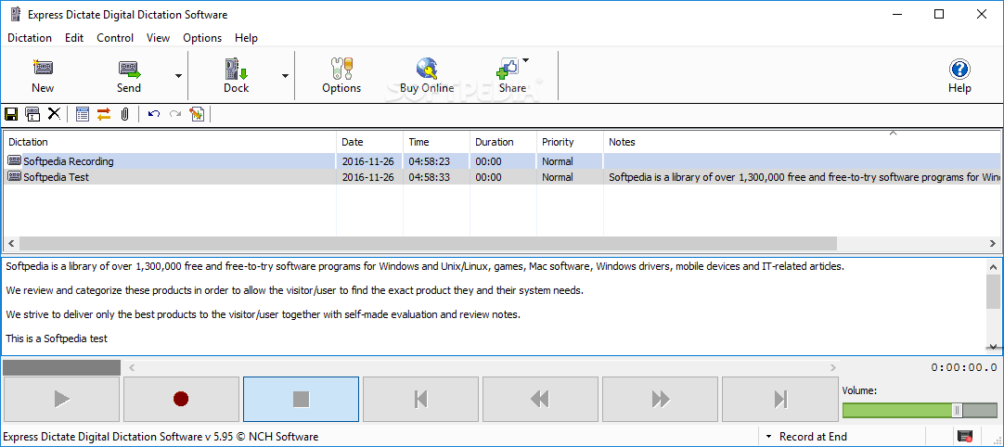Click the Record button
1004x447 pixels.
181,399
